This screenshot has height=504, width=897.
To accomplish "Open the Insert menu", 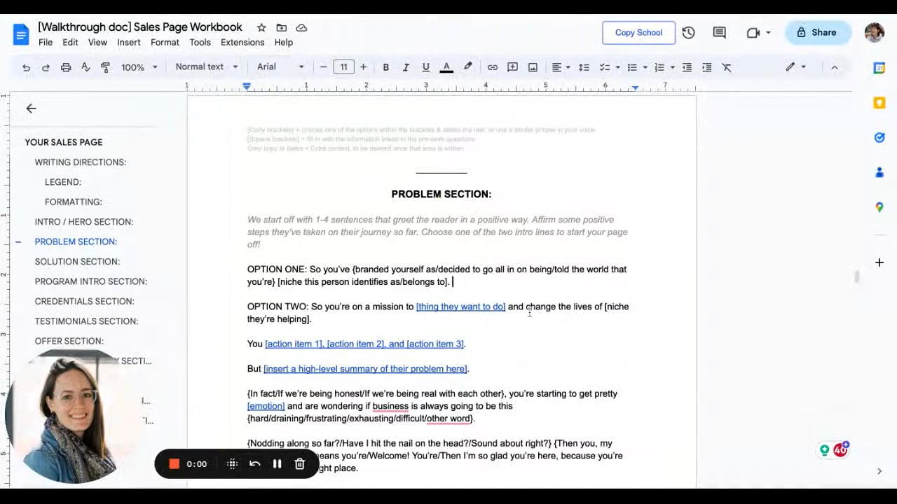I will click(x=129, y=42).
